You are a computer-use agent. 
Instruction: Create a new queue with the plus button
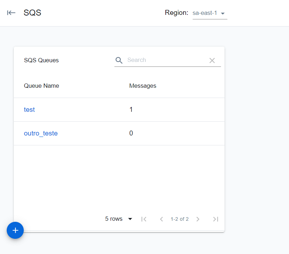15,230
